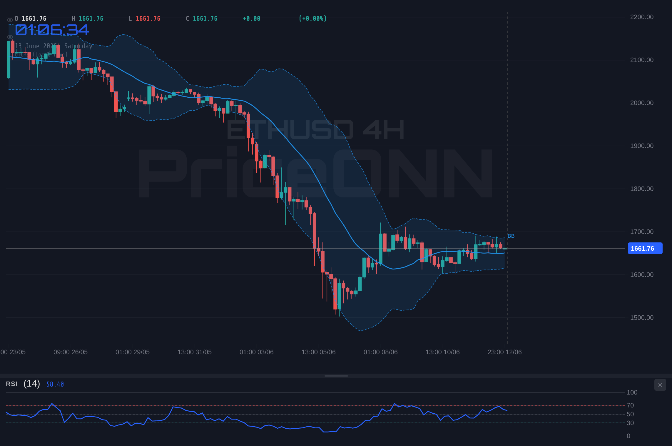The image size is (672, 446).
Task: Click the 23:00 12/06 time axis label
Action: click(505, 352)
